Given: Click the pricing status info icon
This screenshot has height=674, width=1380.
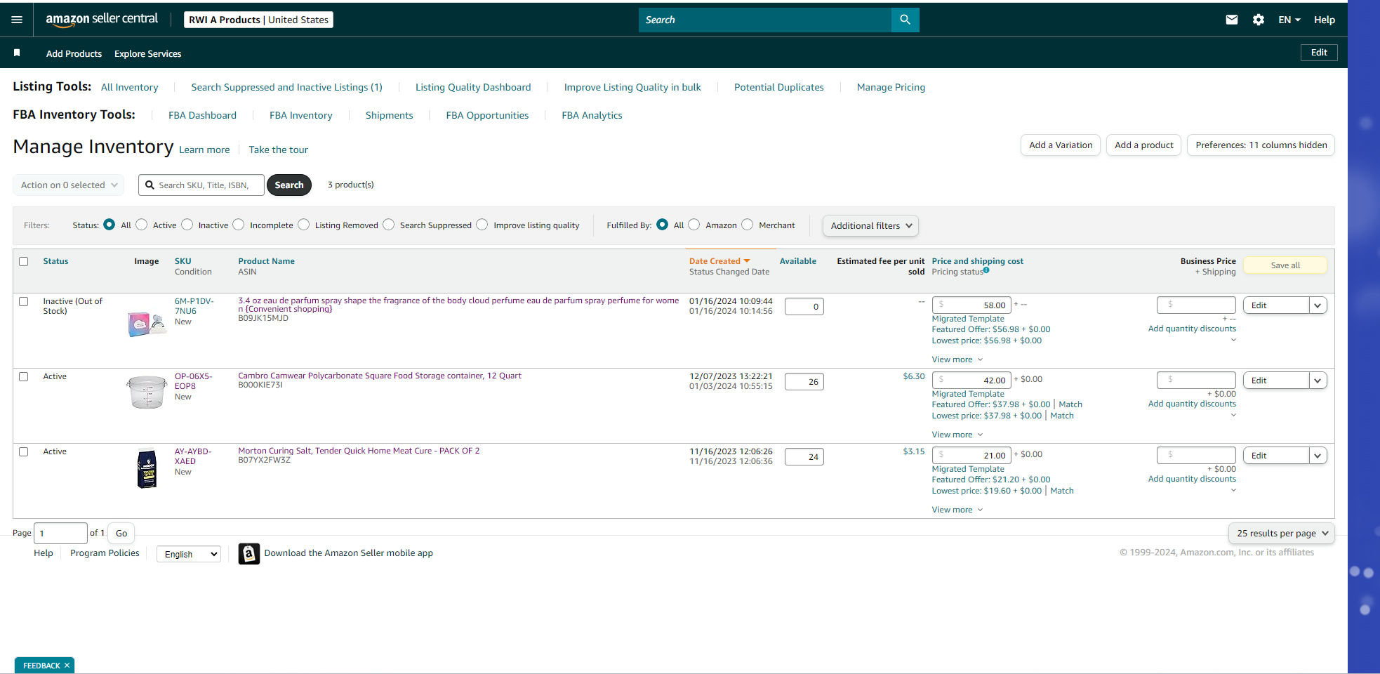Looking at the screenshot, I should pyautogui.click(x=986, y=270).
